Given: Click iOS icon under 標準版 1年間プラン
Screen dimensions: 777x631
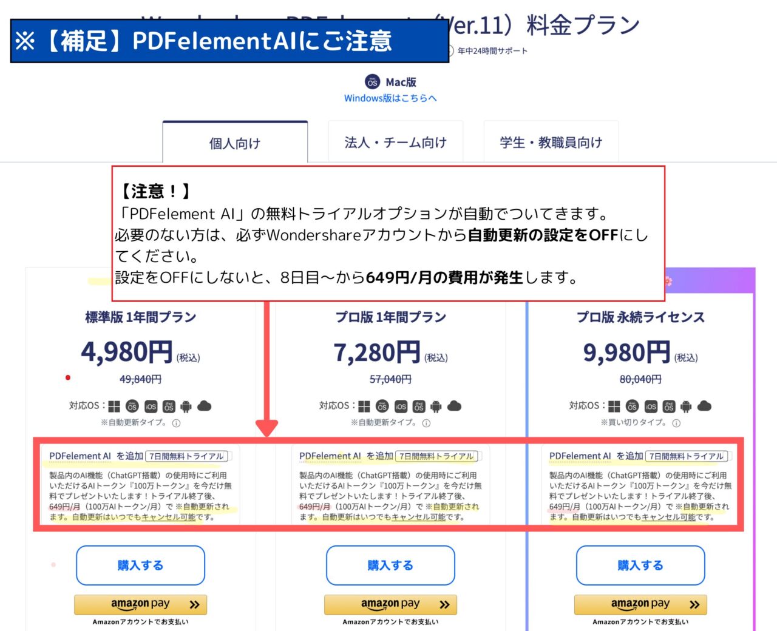Looking at the screenshot, I should tap(151, 407).
